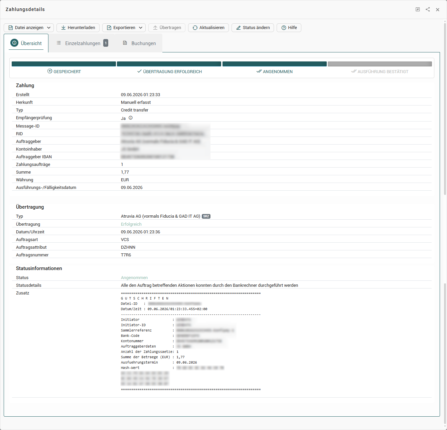Open the Buchungen tab
Screen dimensions: 447x430
click(139, 43)
